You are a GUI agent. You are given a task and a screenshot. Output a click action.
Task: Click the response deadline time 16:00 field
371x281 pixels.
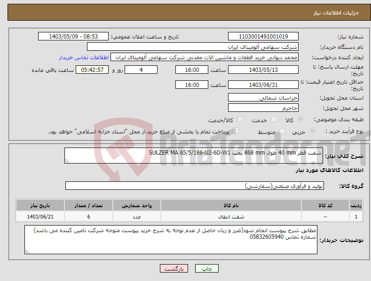(x=192, y=70)
